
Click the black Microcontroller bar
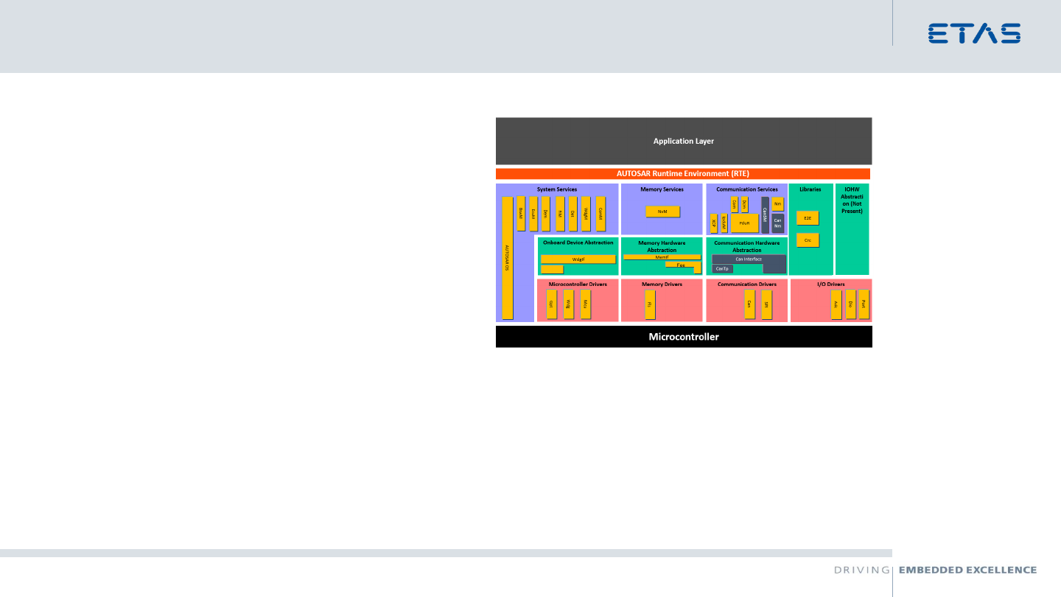point(683,337)
